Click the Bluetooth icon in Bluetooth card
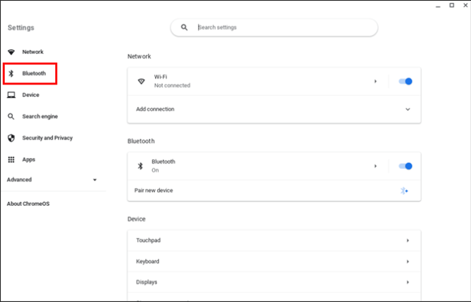Screen dimensions: 471x302 coord(141,166)
